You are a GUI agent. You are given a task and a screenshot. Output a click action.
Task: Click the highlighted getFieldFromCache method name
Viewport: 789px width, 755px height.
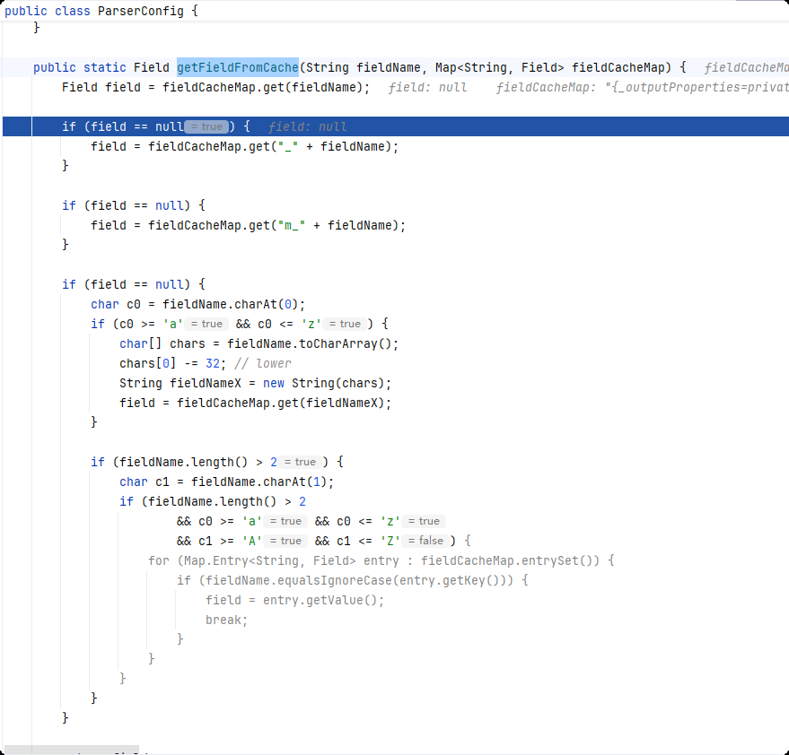[x=238, y=67]
